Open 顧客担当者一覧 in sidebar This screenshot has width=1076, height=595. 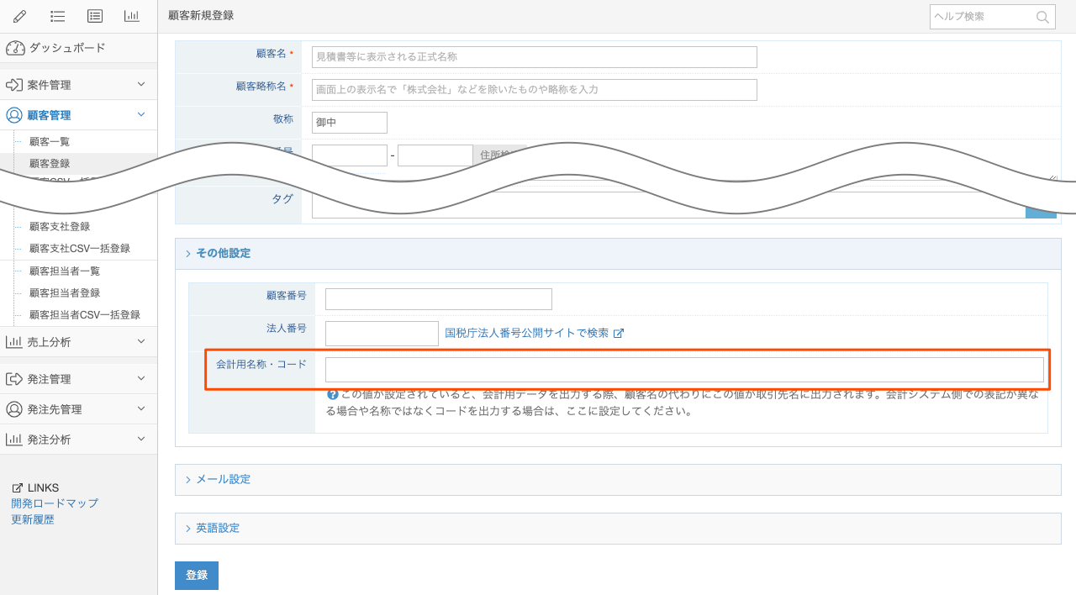(65, 271)
